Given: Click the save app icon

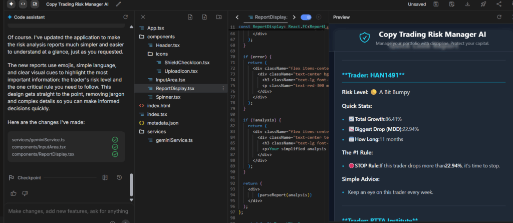Looking at the screenshot, I should click(436, 4).
